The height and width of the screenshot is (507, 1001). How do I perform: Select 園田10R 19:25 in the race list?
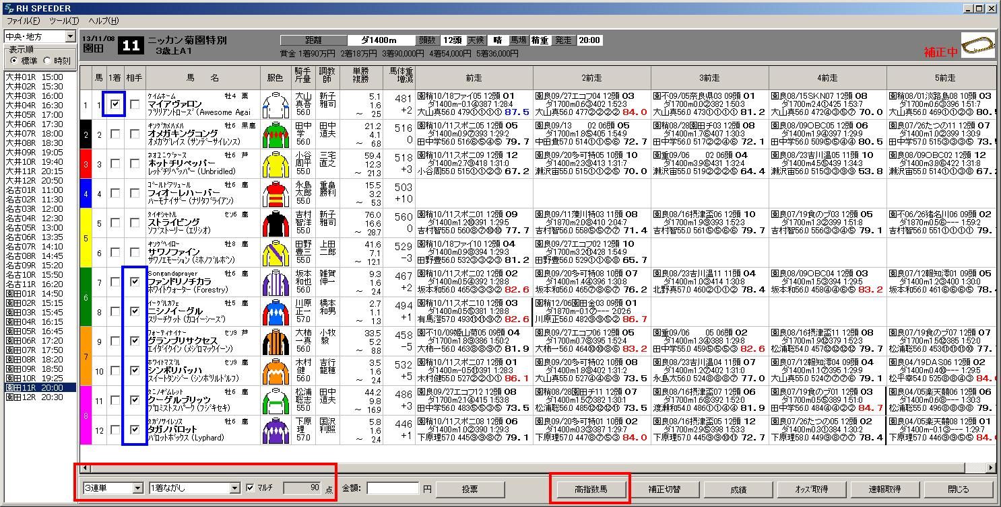(40, 379)
